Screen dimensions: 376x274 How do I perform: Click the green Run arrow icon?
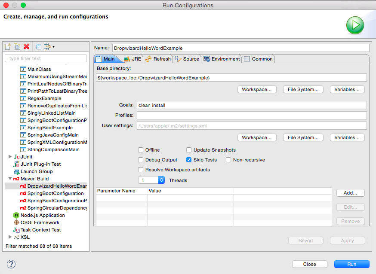tap(355, 25)
